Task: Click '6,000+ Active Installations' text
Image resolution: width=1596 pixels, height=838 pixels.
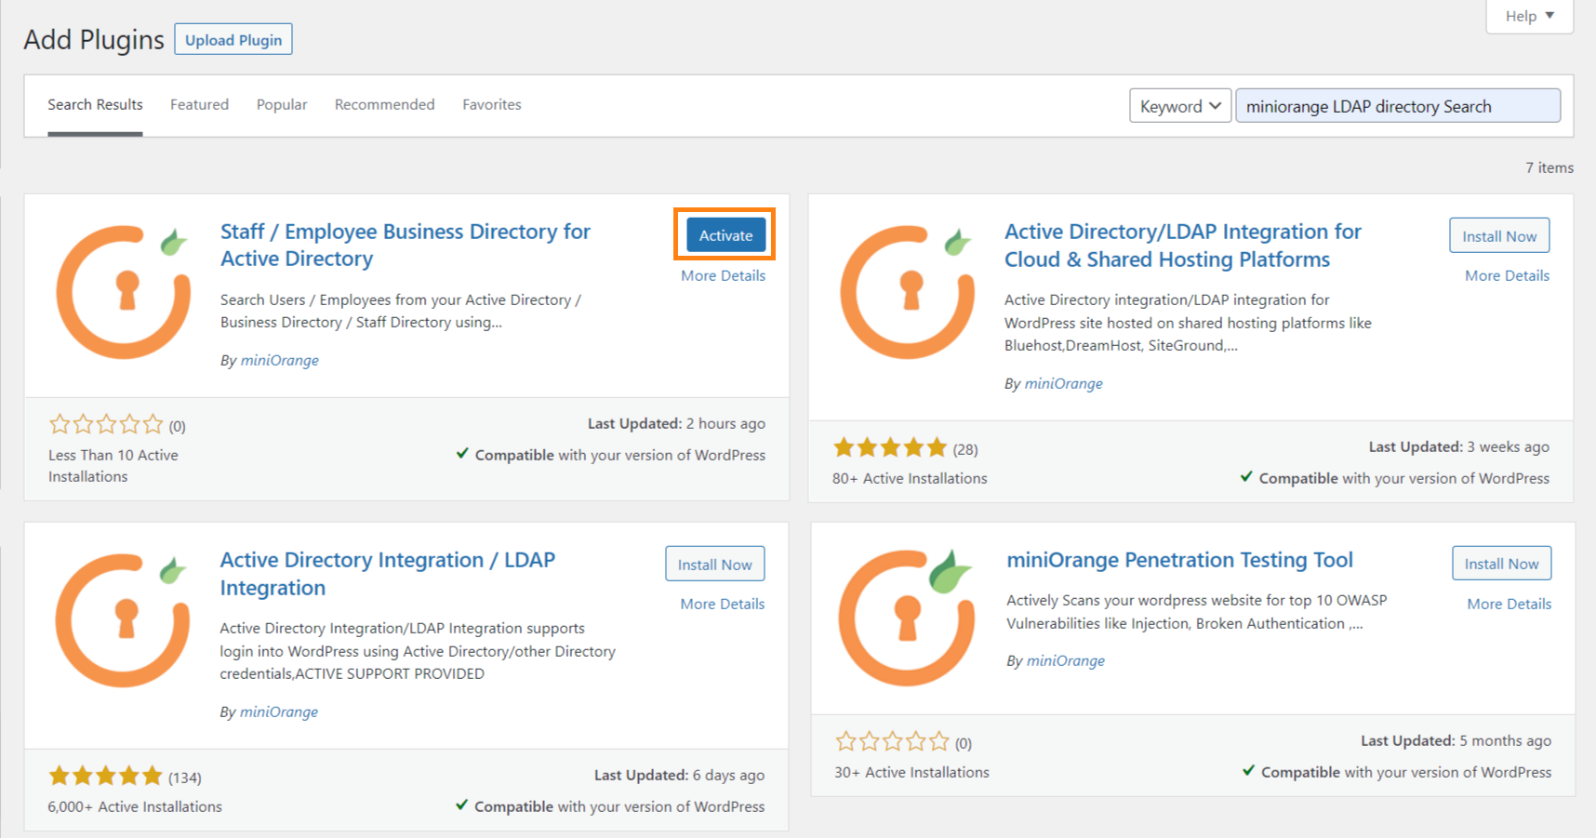Action: [x=135, y=806]
